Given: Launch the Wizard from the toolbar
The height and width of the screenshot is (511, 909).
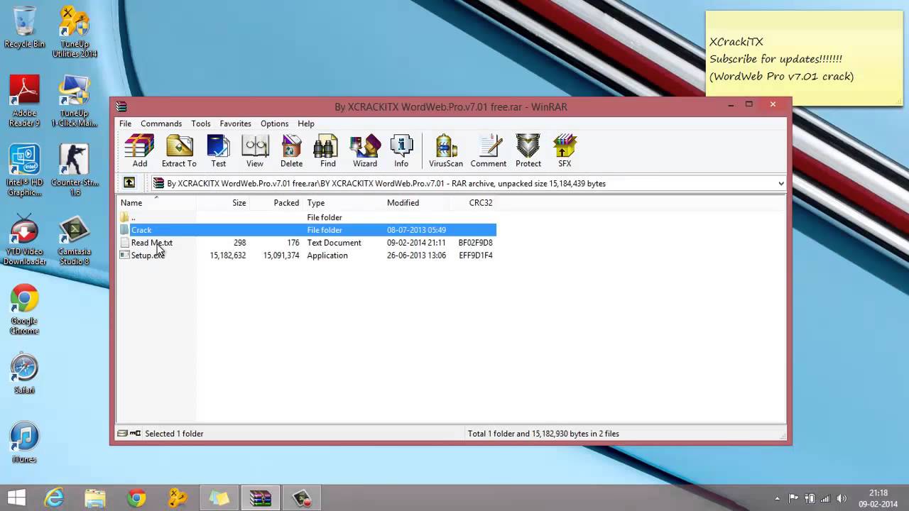Looking at the screenshot, I should [x=365, y=151].
